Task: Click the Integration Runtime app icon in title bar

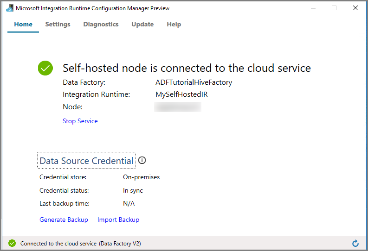Action: [10, 8]
